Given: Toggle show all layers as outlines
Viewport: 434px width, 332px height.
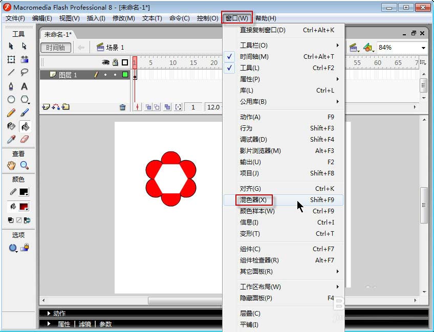Looking at the screenshot, I should tap(125, 62).
